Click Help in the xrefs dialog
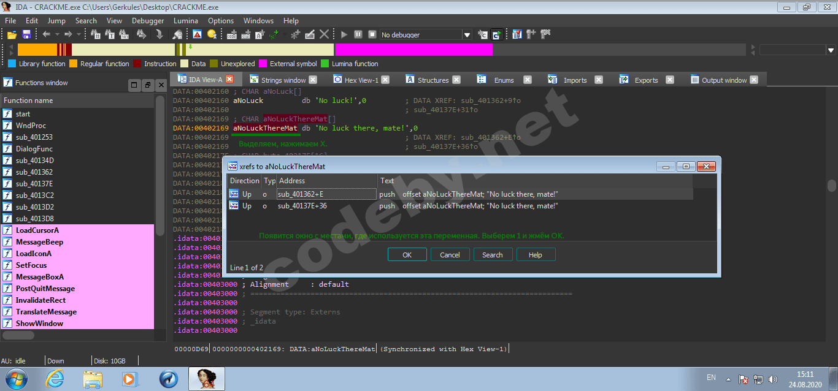Image resolution: width=838 pixels, height=391 pixels. [536, 255]
